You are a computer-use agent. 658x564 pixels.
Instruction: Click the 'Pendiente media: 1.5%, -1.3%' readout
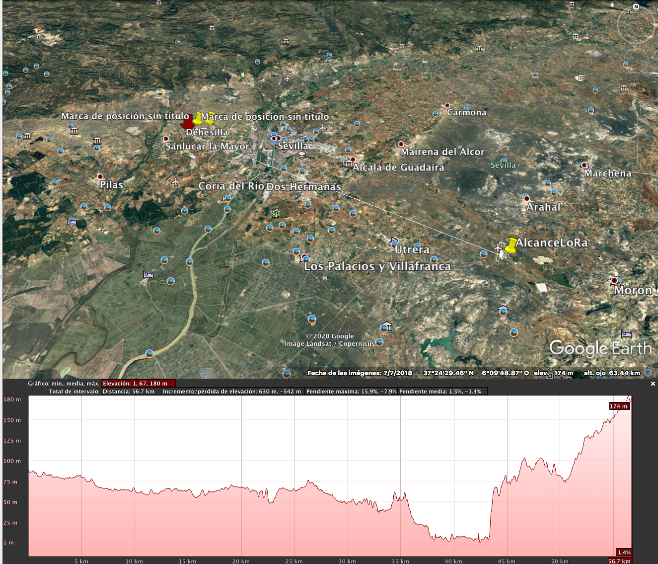click(x=440, y=392)
